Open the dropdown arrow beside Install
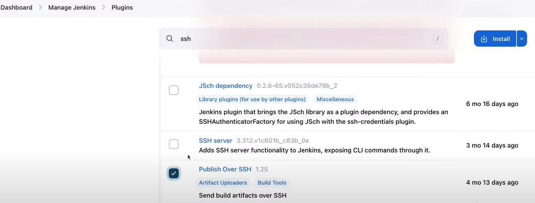The width and height of the screenshot is (535, 203). pos(522,39)
